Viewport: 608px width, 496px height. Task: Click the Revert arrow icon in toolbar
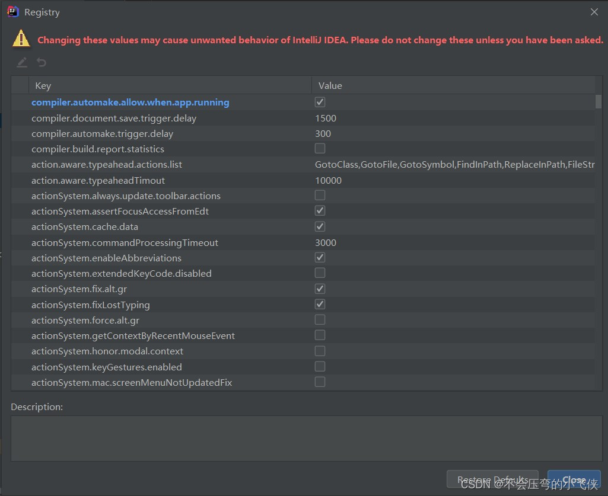[41, 62]
